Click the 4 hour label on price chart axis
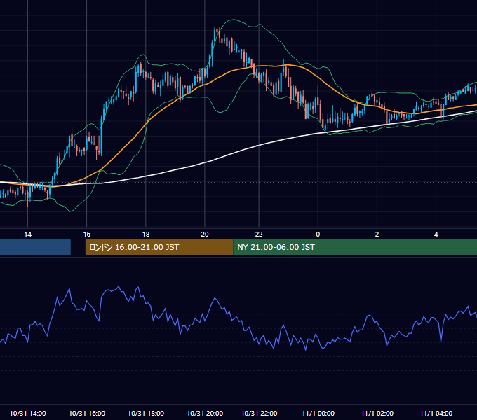The image size is (477, 420). coord(436,234)
